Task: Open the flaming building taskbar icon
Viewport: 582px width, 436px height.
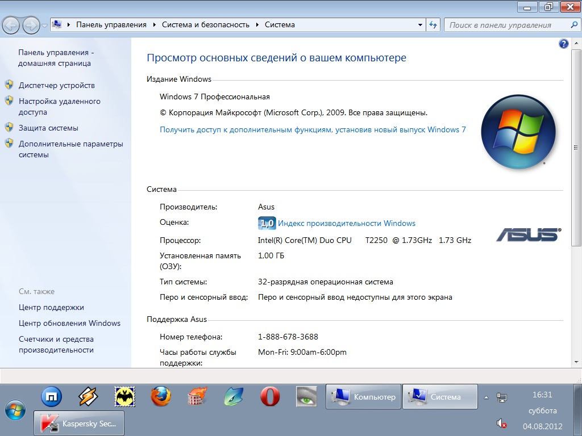Action: (x=197, y=396)
